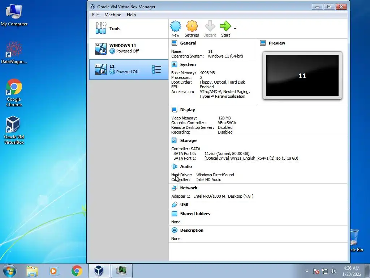
Task: Show hidden system tray icons
Action: 307,271
